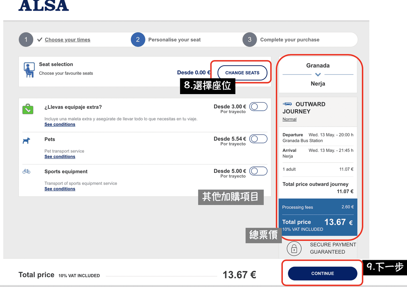Click the CONTINUE button
The image size is (407, 287).
(323, 273)
